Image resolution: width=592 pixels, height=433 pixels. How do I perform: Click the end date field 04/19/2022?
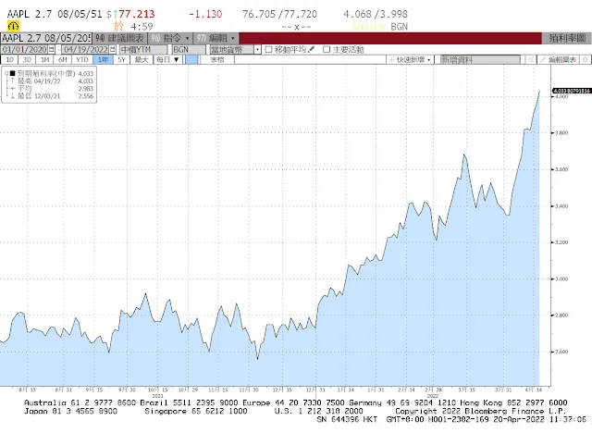85,49
